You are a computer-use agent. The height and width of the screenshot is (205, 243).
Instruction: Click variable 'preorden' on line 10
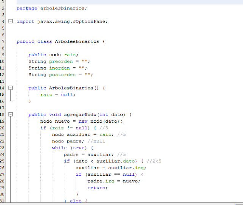[x=61, y=61]
